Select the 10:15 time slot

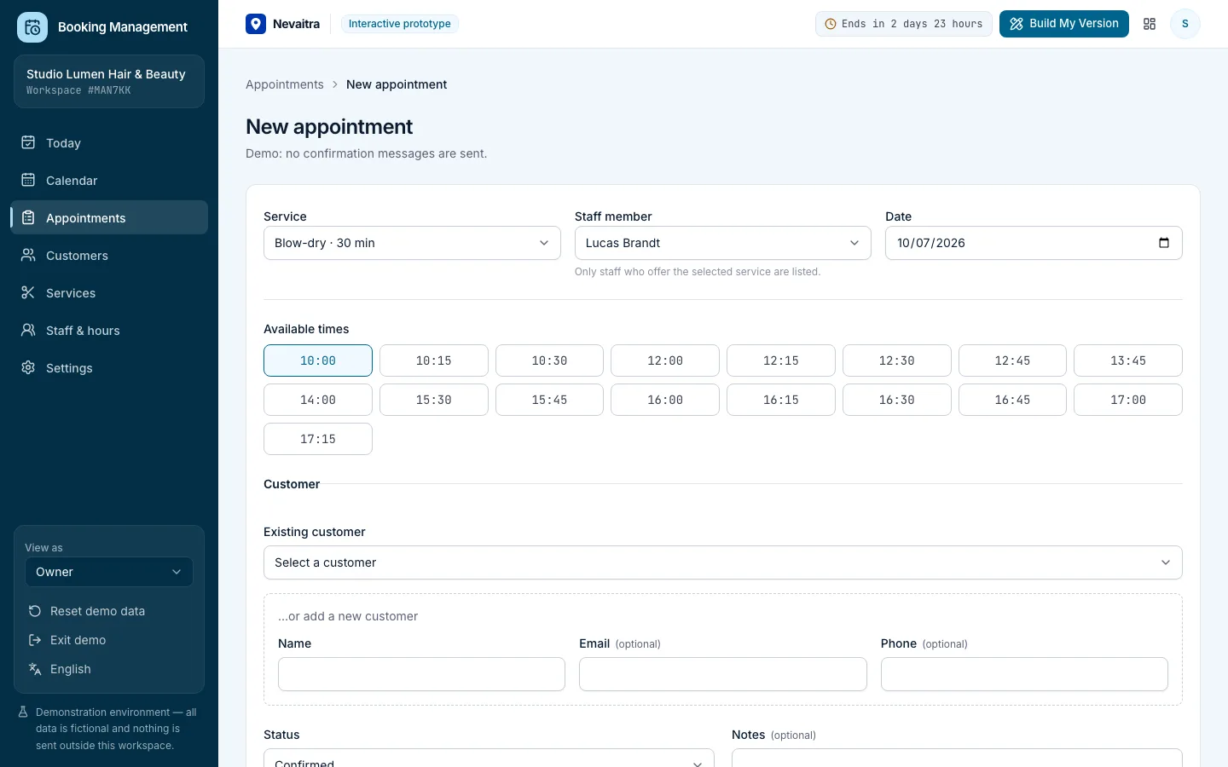pyautogui.click(x=433, y=360)
